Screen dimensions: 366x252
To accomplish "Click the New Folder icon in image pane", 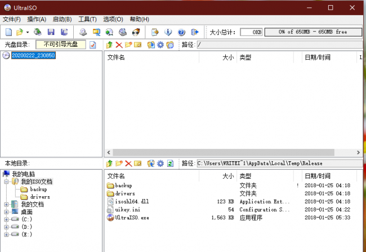I will click(128, 45).
